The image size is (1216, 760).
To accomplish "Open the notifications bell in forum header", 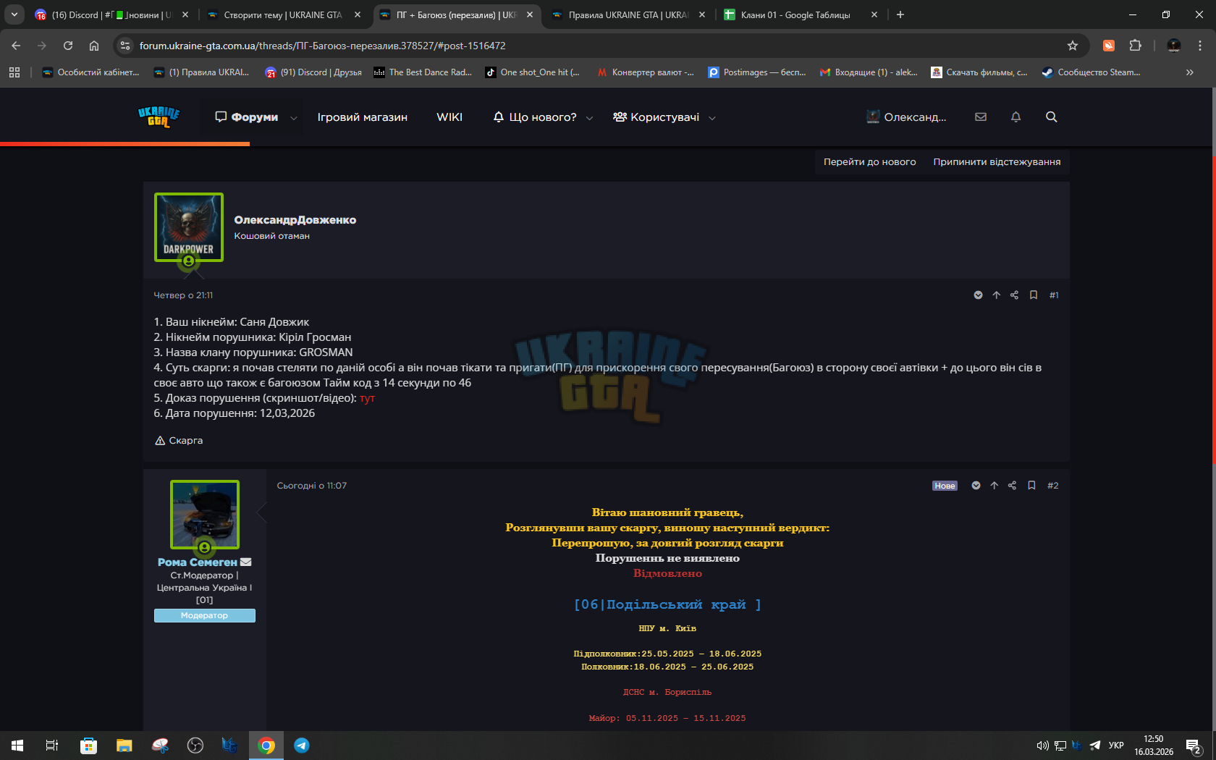I will click(1016, 117).
